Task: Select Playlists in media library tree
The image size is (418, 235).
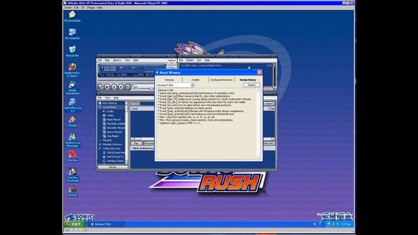Action: pos(107,140)
